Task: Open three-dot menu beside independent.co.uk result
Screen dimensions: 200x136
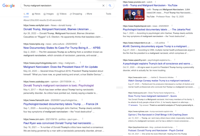Action: [x=168, y=42]
